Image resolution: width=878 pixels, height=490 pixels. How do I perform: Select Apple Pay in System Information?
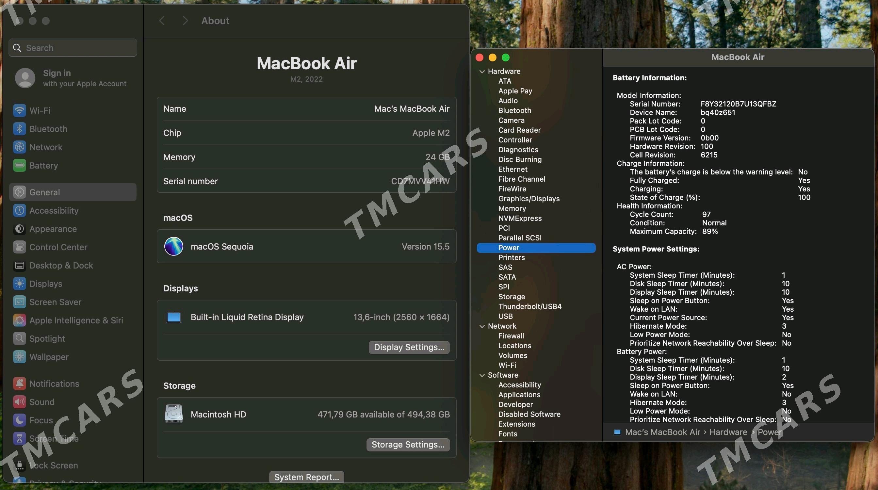click(x=515, y=91)
